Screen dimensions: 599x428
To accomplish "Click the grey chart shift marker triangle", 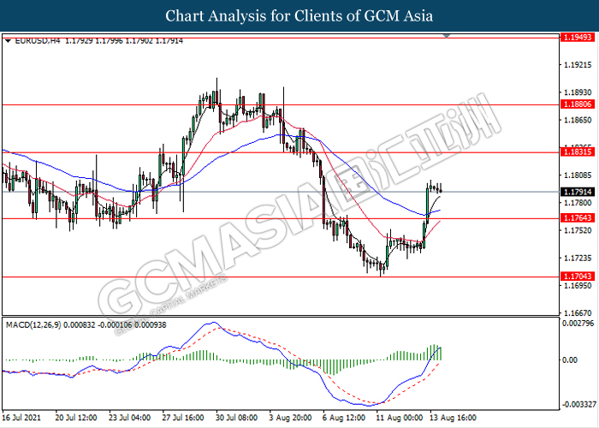I will pyautogui.click(x=446, y=37).
